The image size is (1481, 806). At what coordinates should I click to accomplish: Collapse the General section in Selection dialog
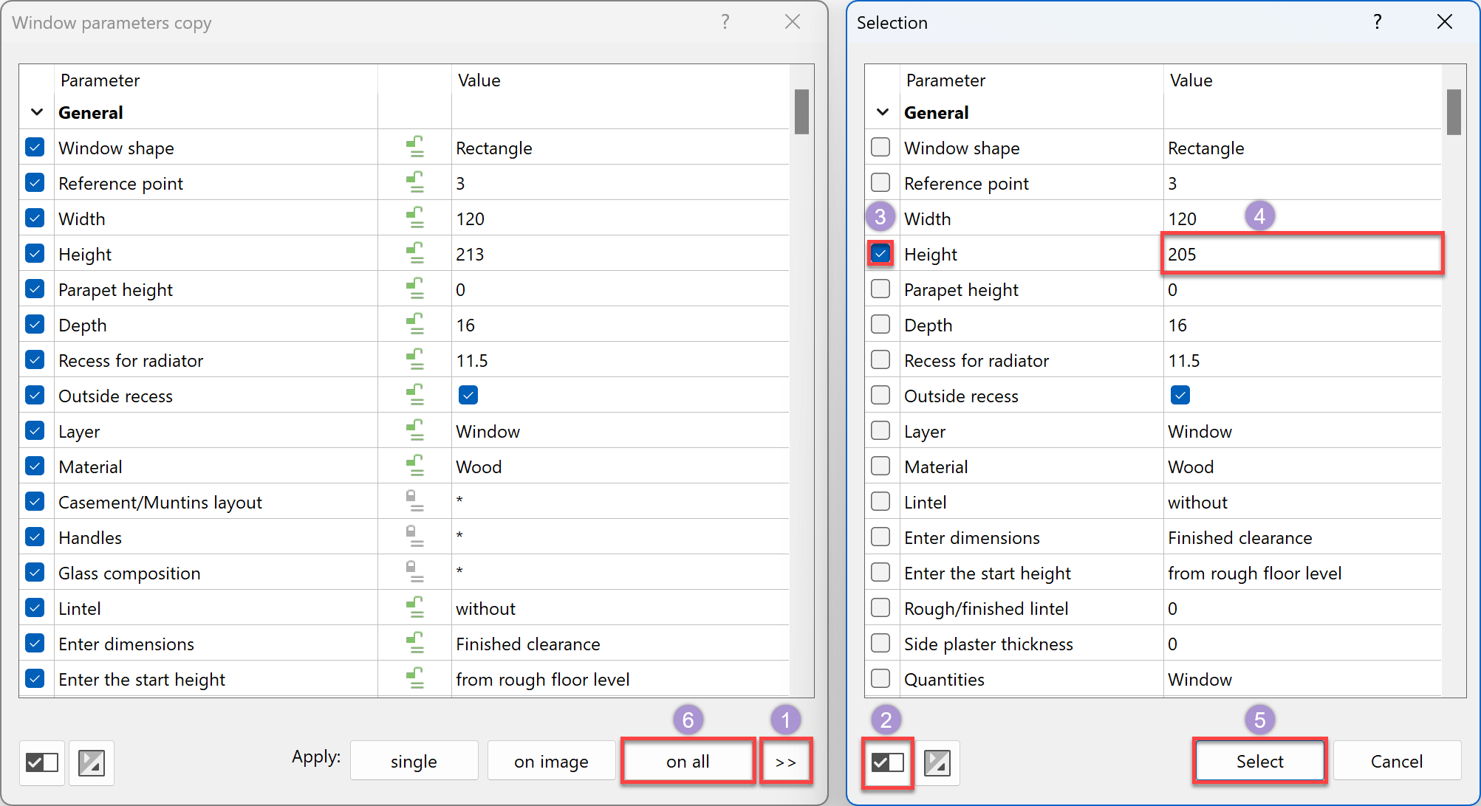(x=881, y=112)
